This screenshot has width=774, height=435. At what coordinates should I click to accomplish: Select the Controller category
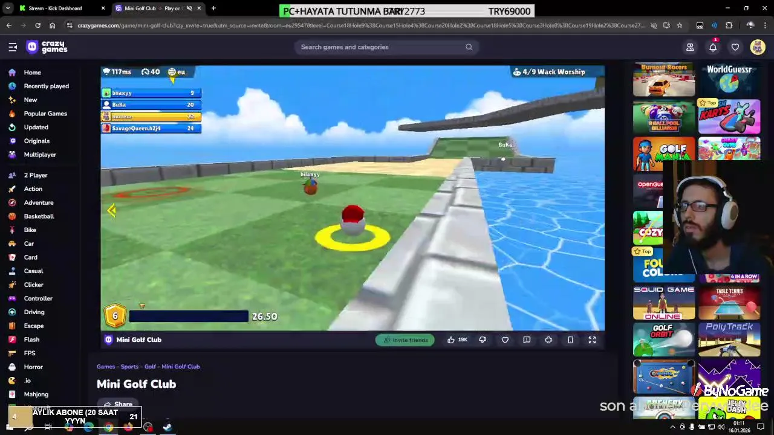pyautogui.click(x=38, y=298)
